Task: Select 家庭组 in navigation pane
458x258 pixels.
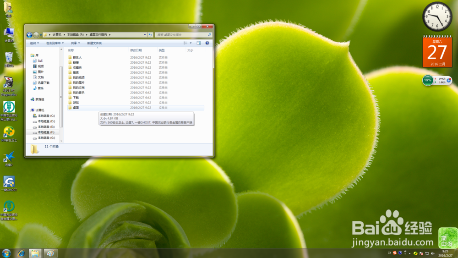Action: pyautogui.click(x=38, y=99)
